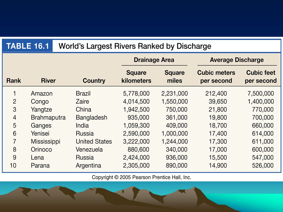Select the 'Mississippi' river cell
Screen dimensions: 283x212
tap(45, 142)
